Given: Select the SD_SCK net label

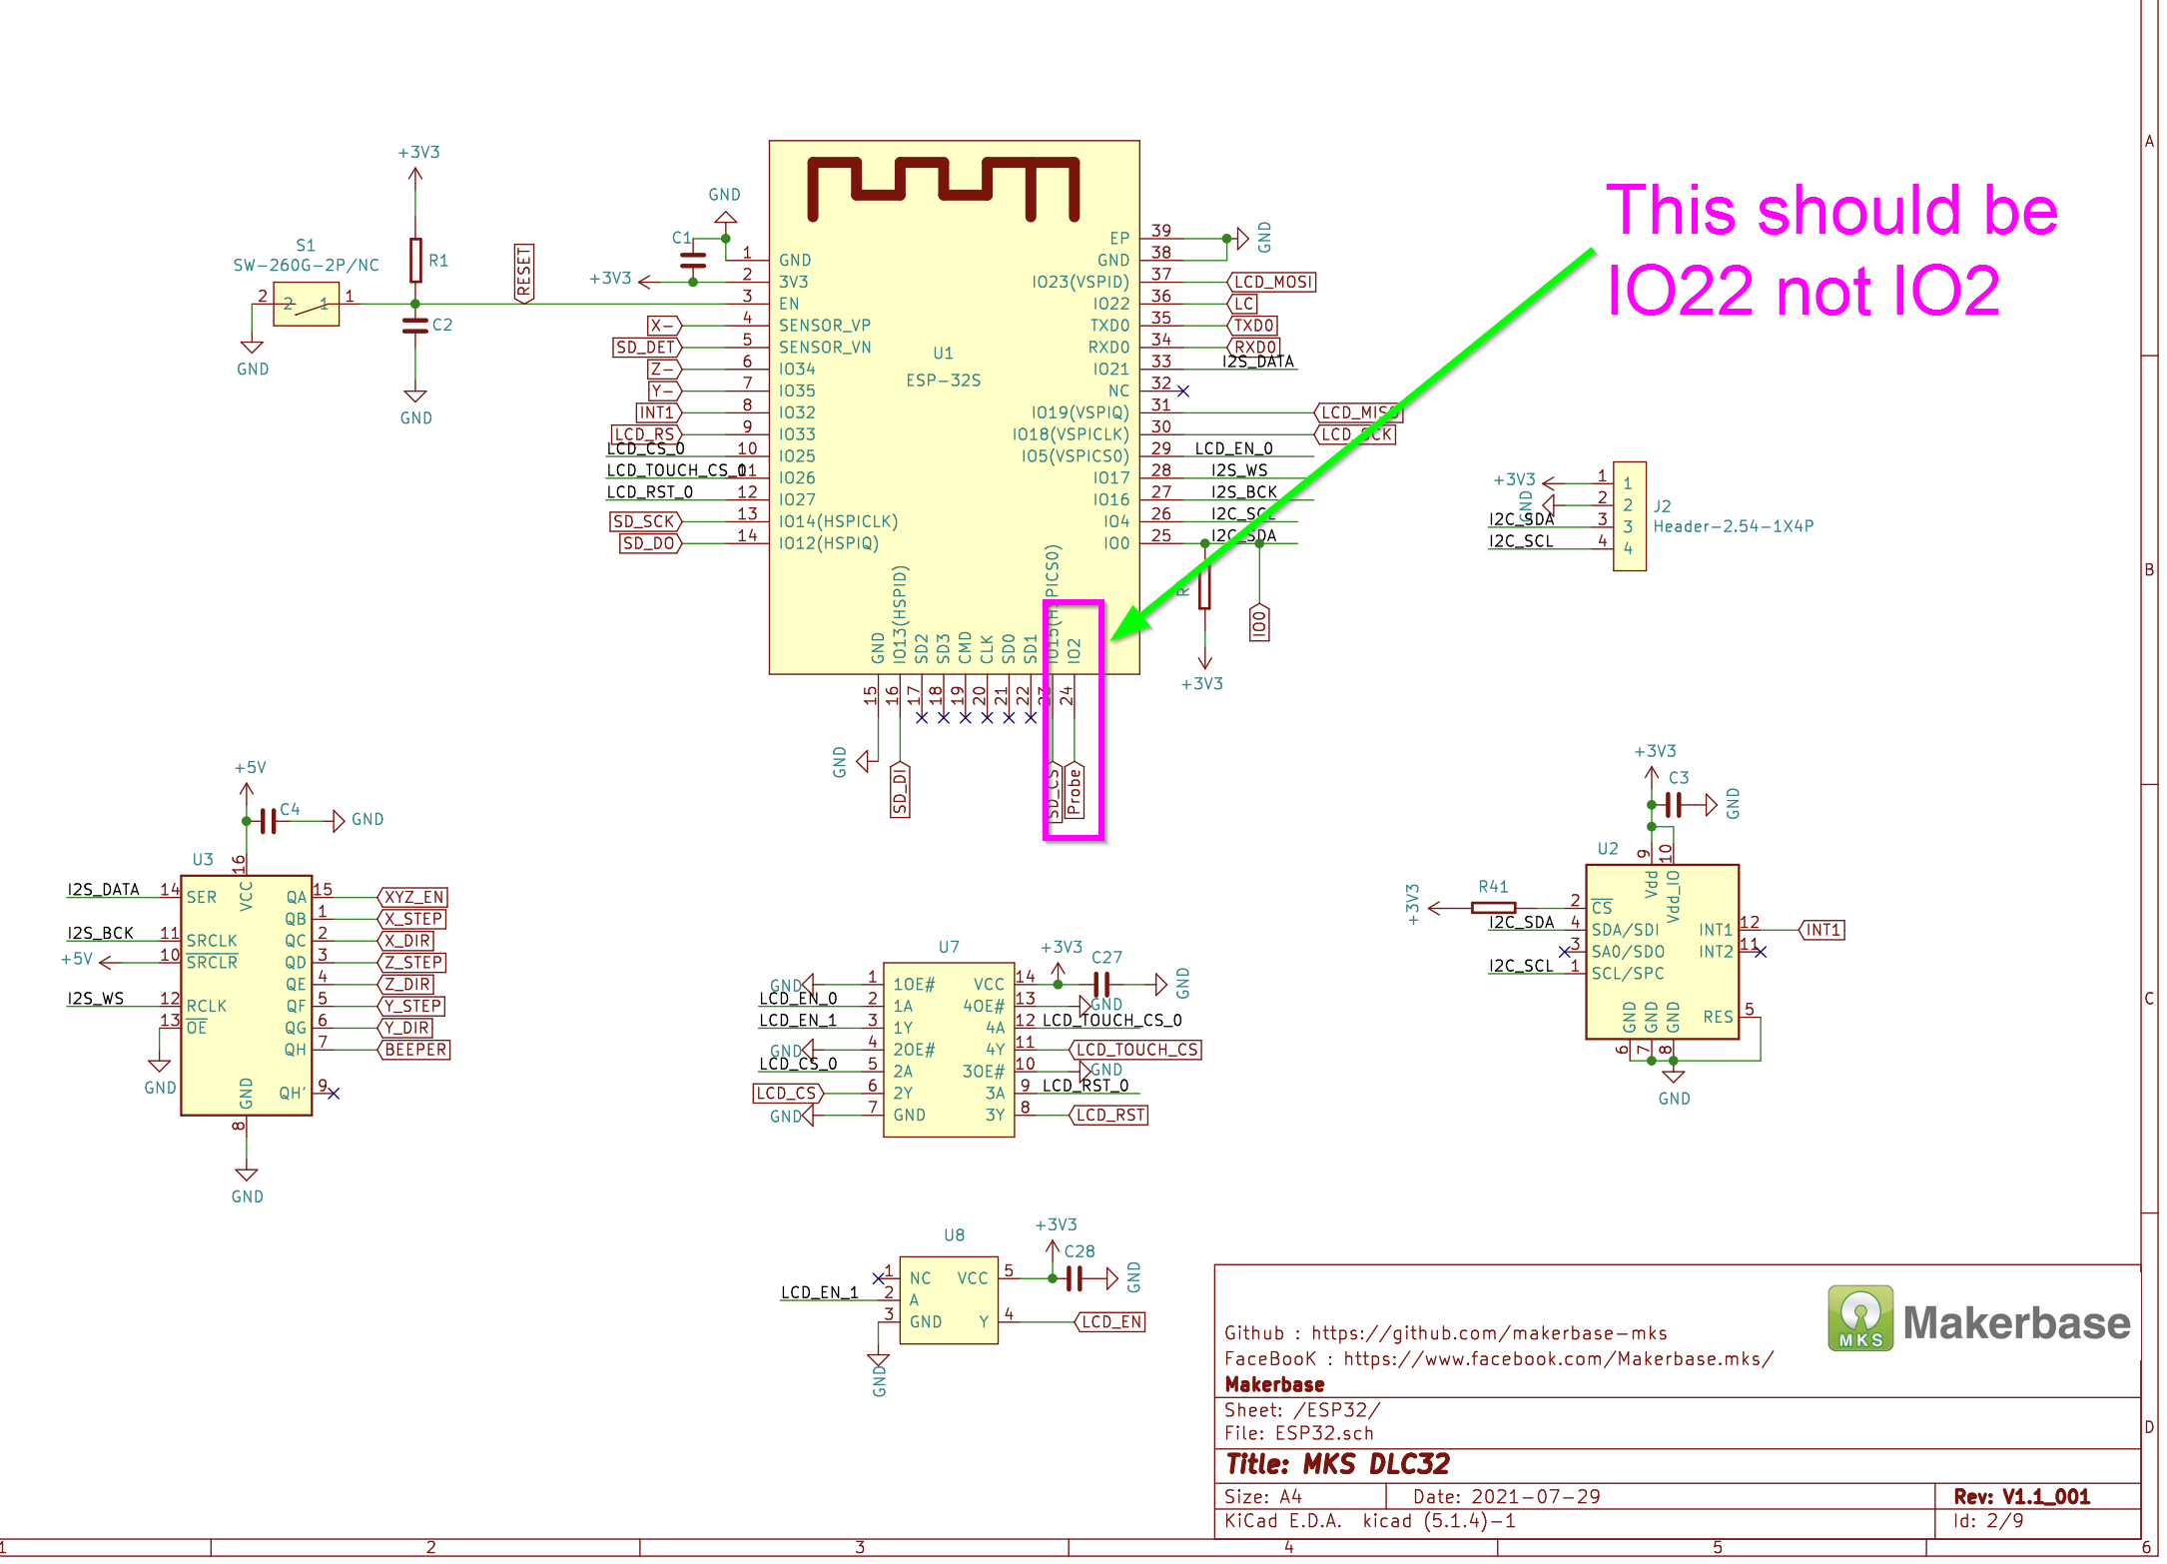Looking at the screenshot, I should [x=645, y=521].
